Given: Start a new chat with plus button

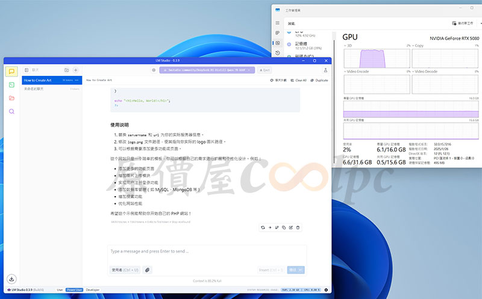Looking at the screenshot, I should click(76, 70).
